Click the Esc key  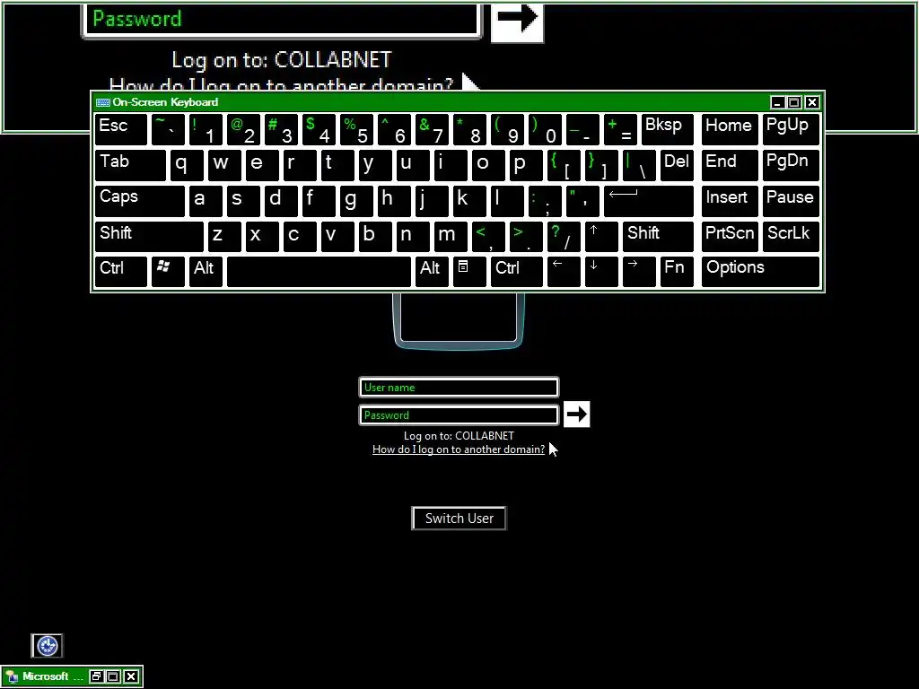(x=121, y=129)
